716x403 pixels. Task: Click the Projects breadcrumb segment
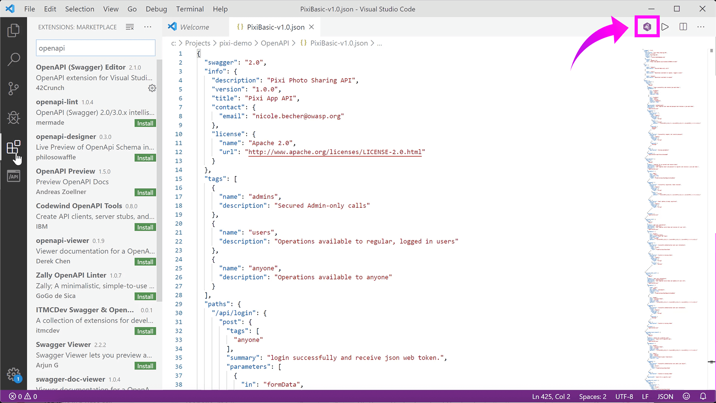(x=198, y=43)
